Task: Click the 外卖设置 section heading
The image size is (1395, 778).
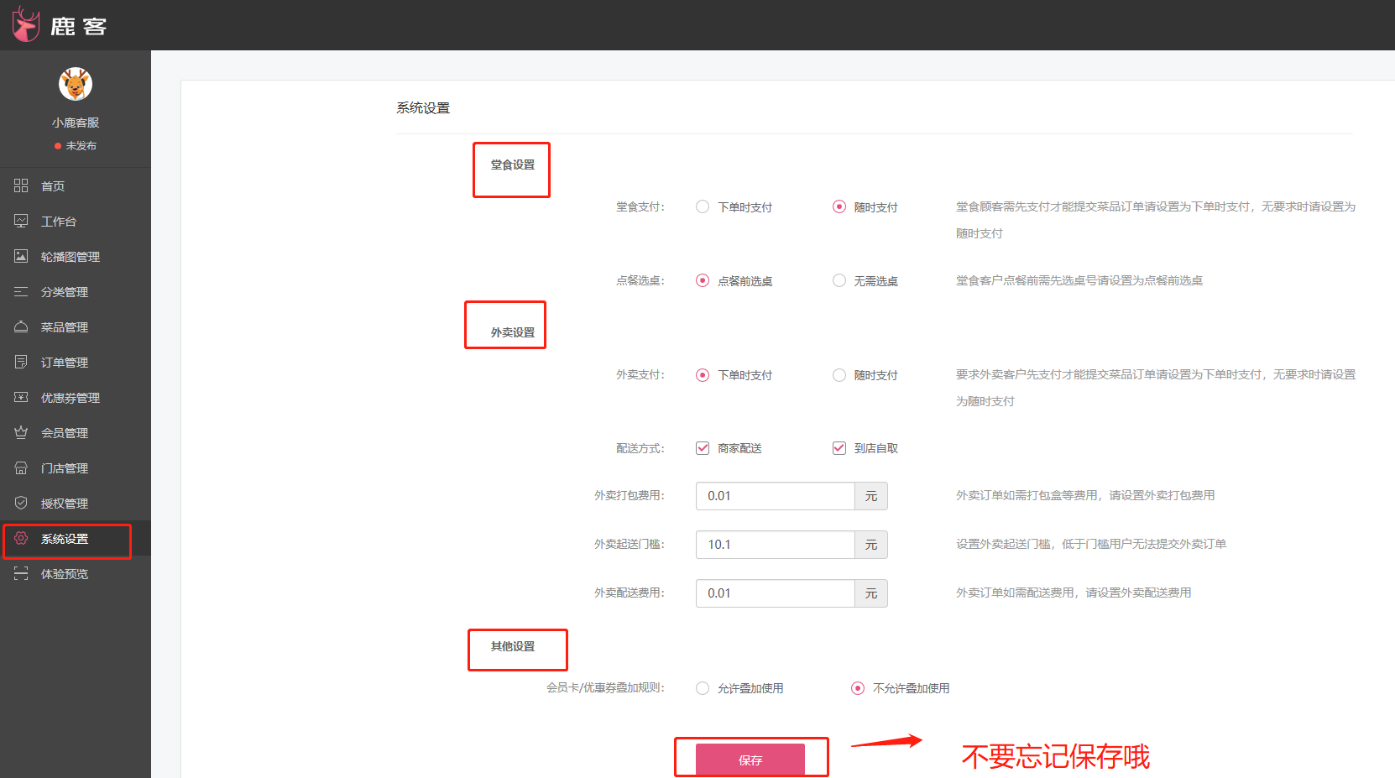Action: tap(513, 333)
